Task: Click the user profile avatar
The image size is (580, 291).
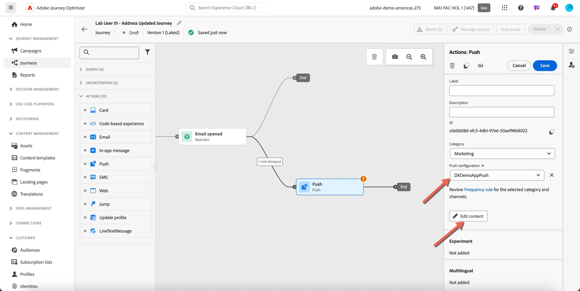Action: pos(569,8)
